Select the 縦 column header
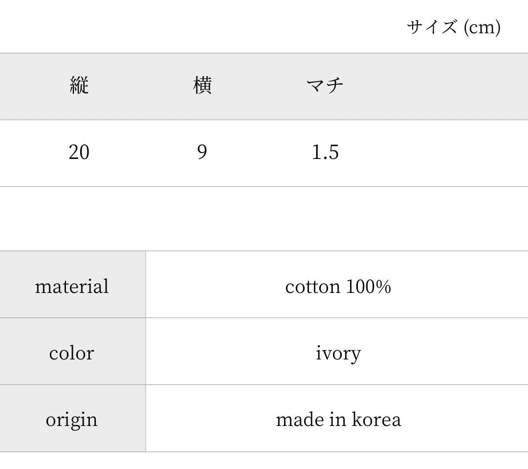This screenshot has width=528, height=469. (x=79, y=86)
